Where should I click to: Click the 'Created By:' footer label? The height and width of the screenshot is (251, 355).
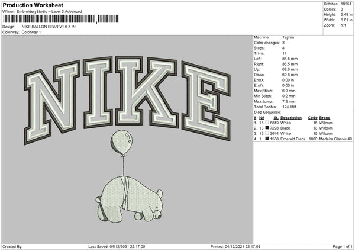click(12, 246)
